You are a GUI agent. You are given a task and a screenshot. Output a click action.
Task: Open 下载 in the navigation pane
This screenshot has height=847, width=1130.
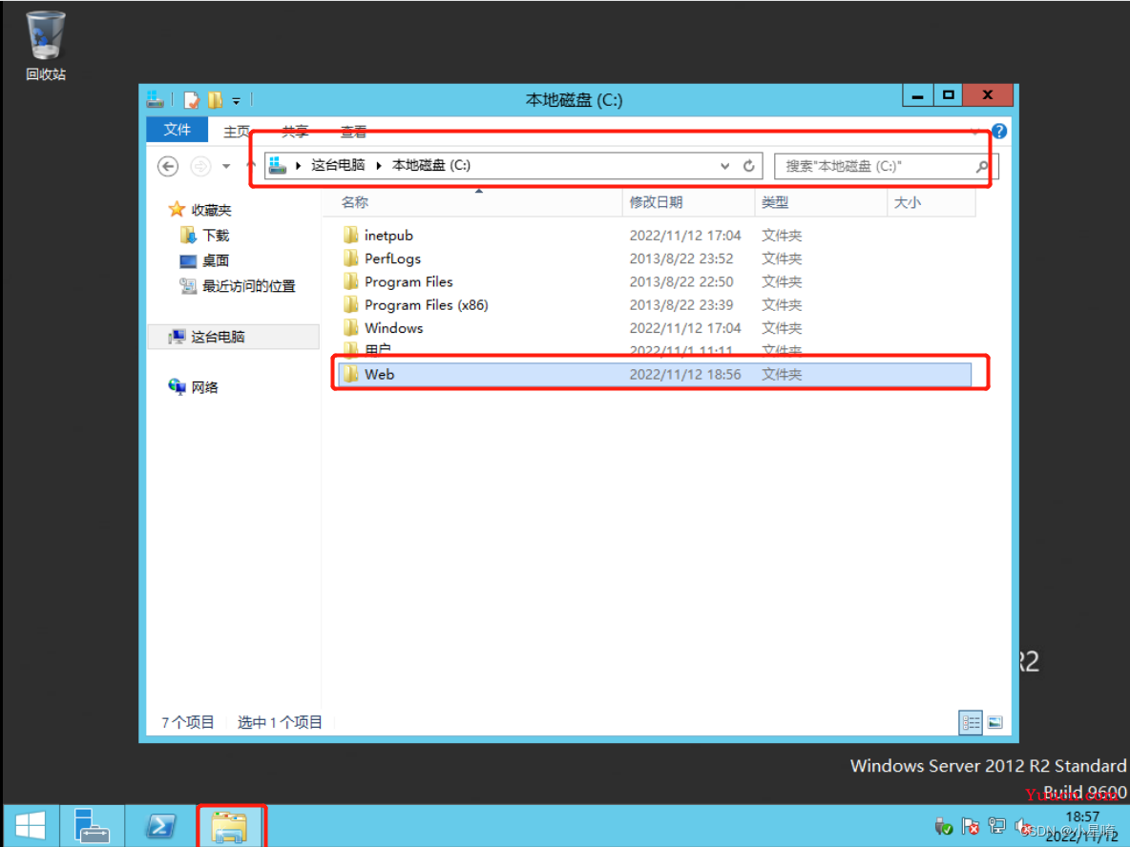coord(216,236)
